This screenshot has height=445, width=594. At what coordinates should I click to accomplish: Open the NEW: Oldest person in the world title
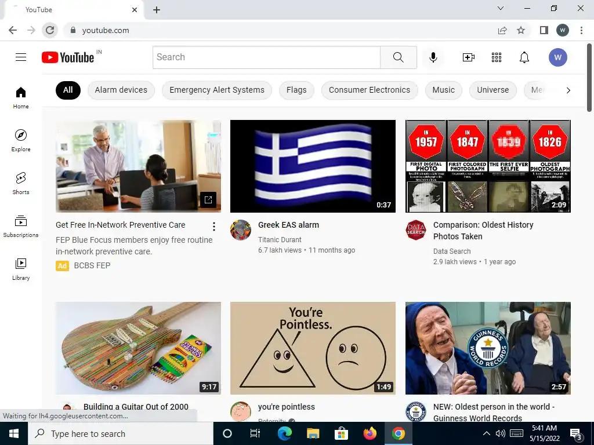point(494,412)
